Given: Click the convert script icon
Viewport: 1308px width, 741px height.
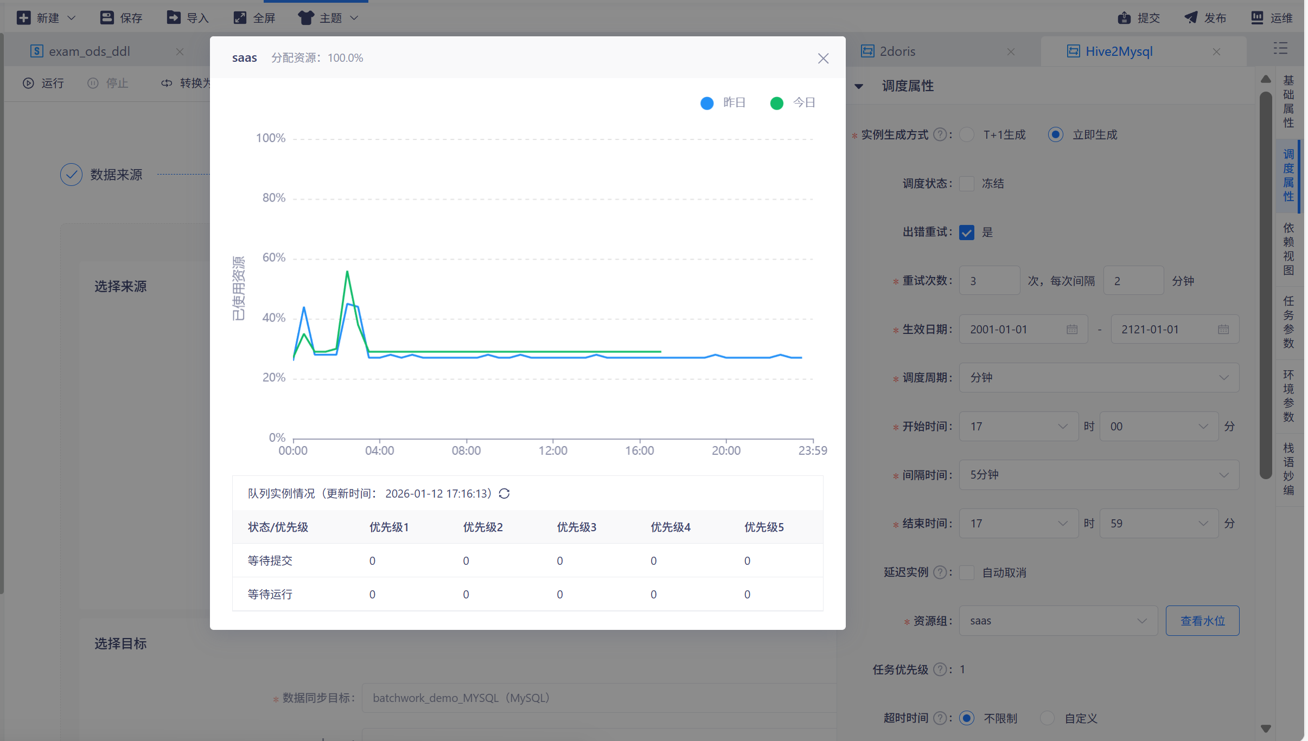Looking at the screenshot, I should point(167,83).
